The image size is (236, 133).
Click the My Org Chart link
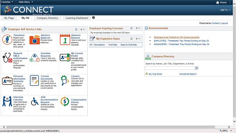click(155, 74)
